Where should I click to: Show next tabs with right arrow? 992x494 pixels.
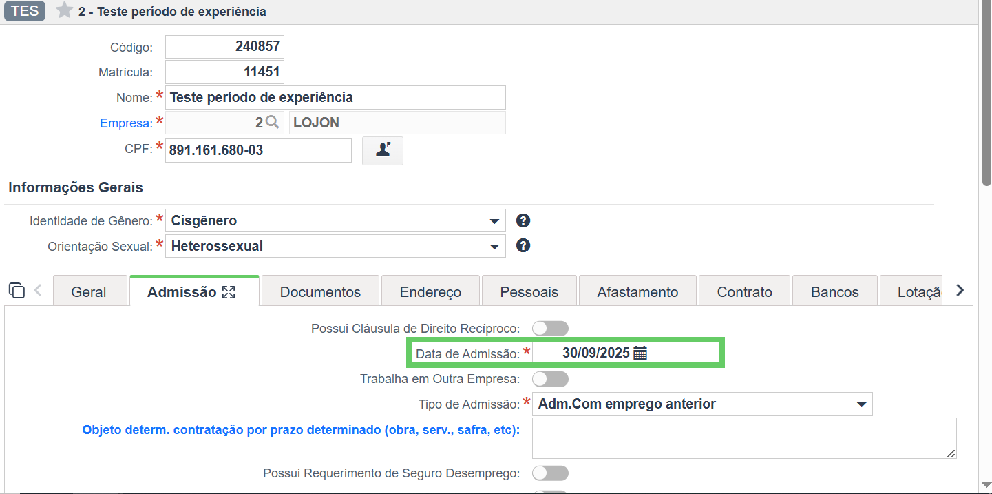tap(960, 290)
